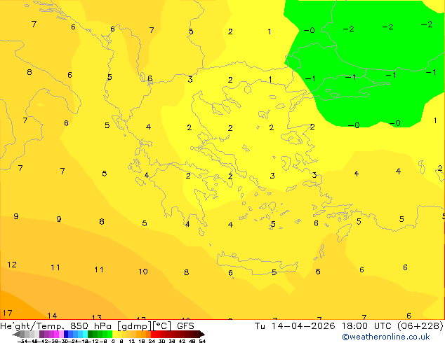Screen dimensions: 445x343
Task: Click the cyan swatch in the temperature legend
Action: pos(85,334)
